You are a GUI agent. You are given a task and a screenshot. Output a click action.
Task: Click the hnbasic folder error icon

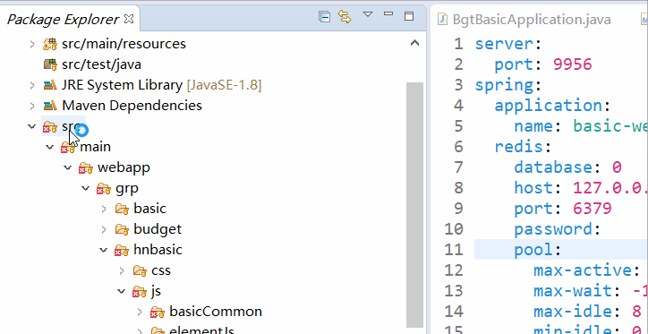(122, 251)
